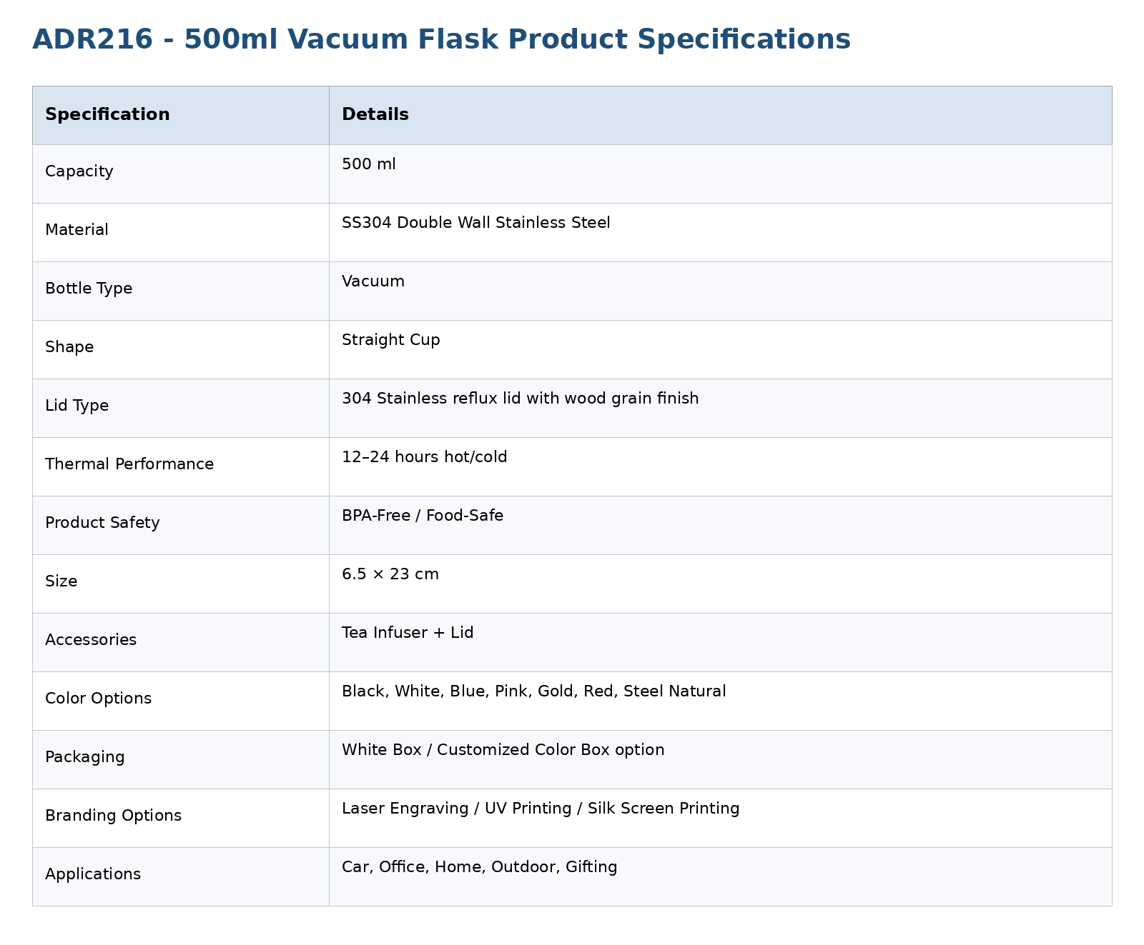The image size is (1144, 945).
Task: Select the 500 ml capacity value
Action: pyautogui.click(x=368, y=164)
